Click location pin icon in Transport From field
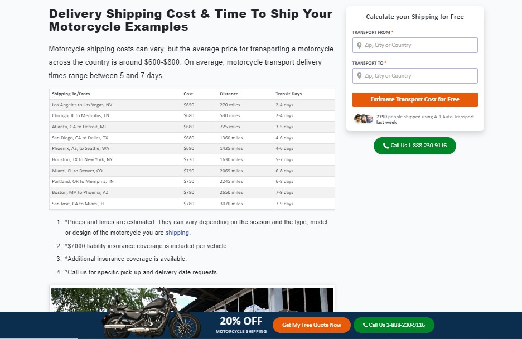 click(359, 45)
